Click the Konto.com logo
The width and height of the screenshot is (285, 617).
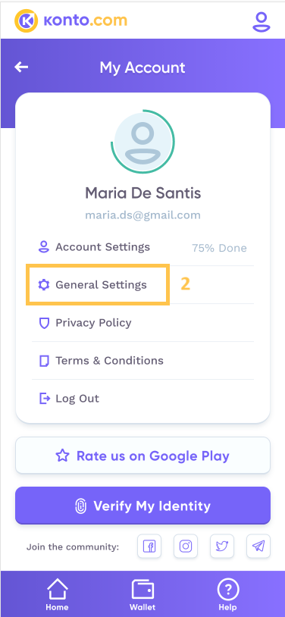pos(70,21)
